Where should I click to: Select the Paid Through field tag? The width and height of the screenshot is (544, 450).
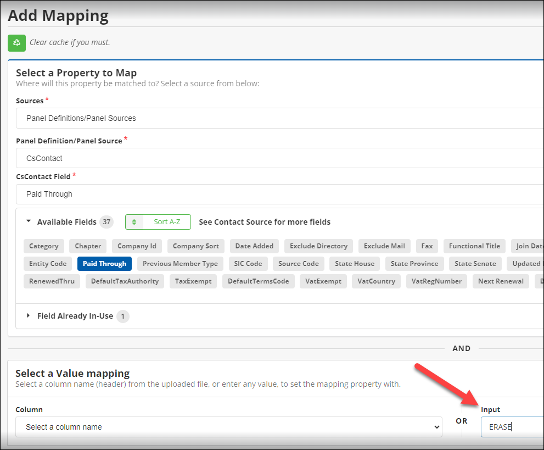[x=104, y=264]
